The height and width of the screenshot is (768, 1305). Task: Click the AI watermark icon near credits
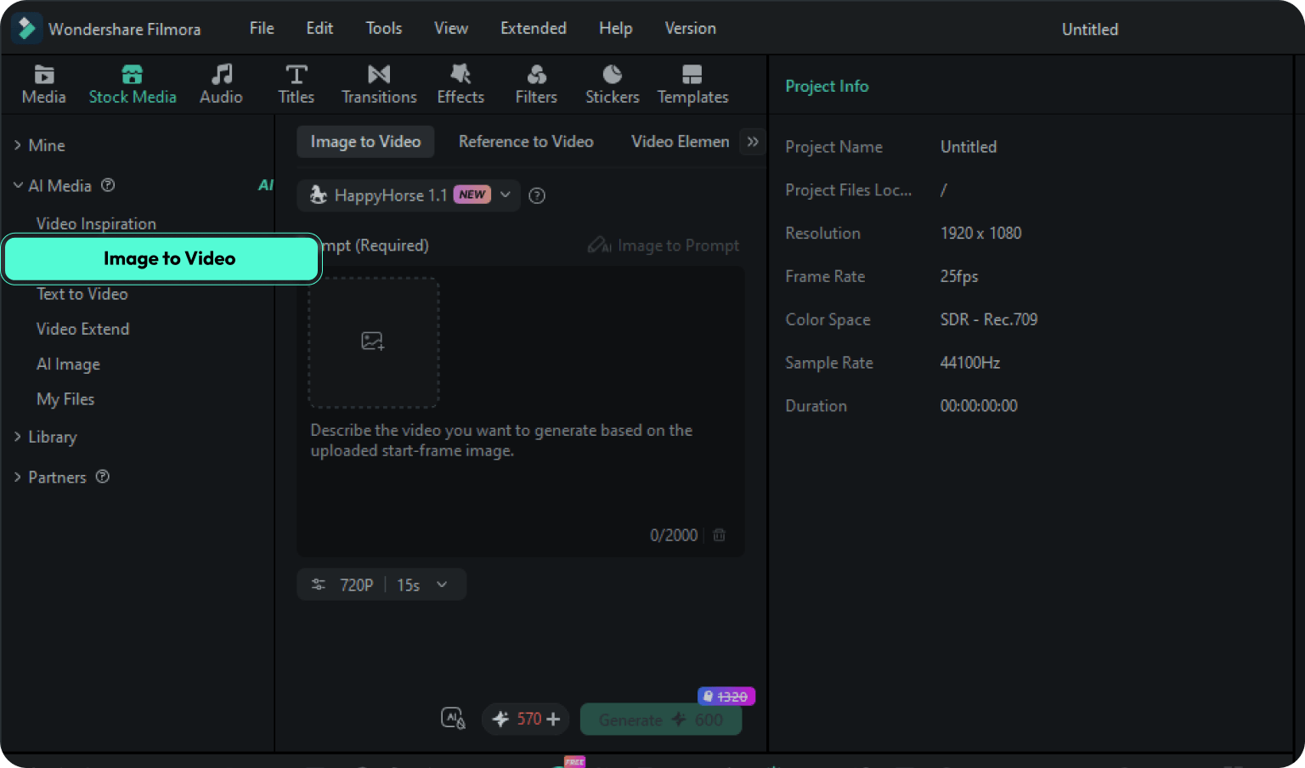453,719
